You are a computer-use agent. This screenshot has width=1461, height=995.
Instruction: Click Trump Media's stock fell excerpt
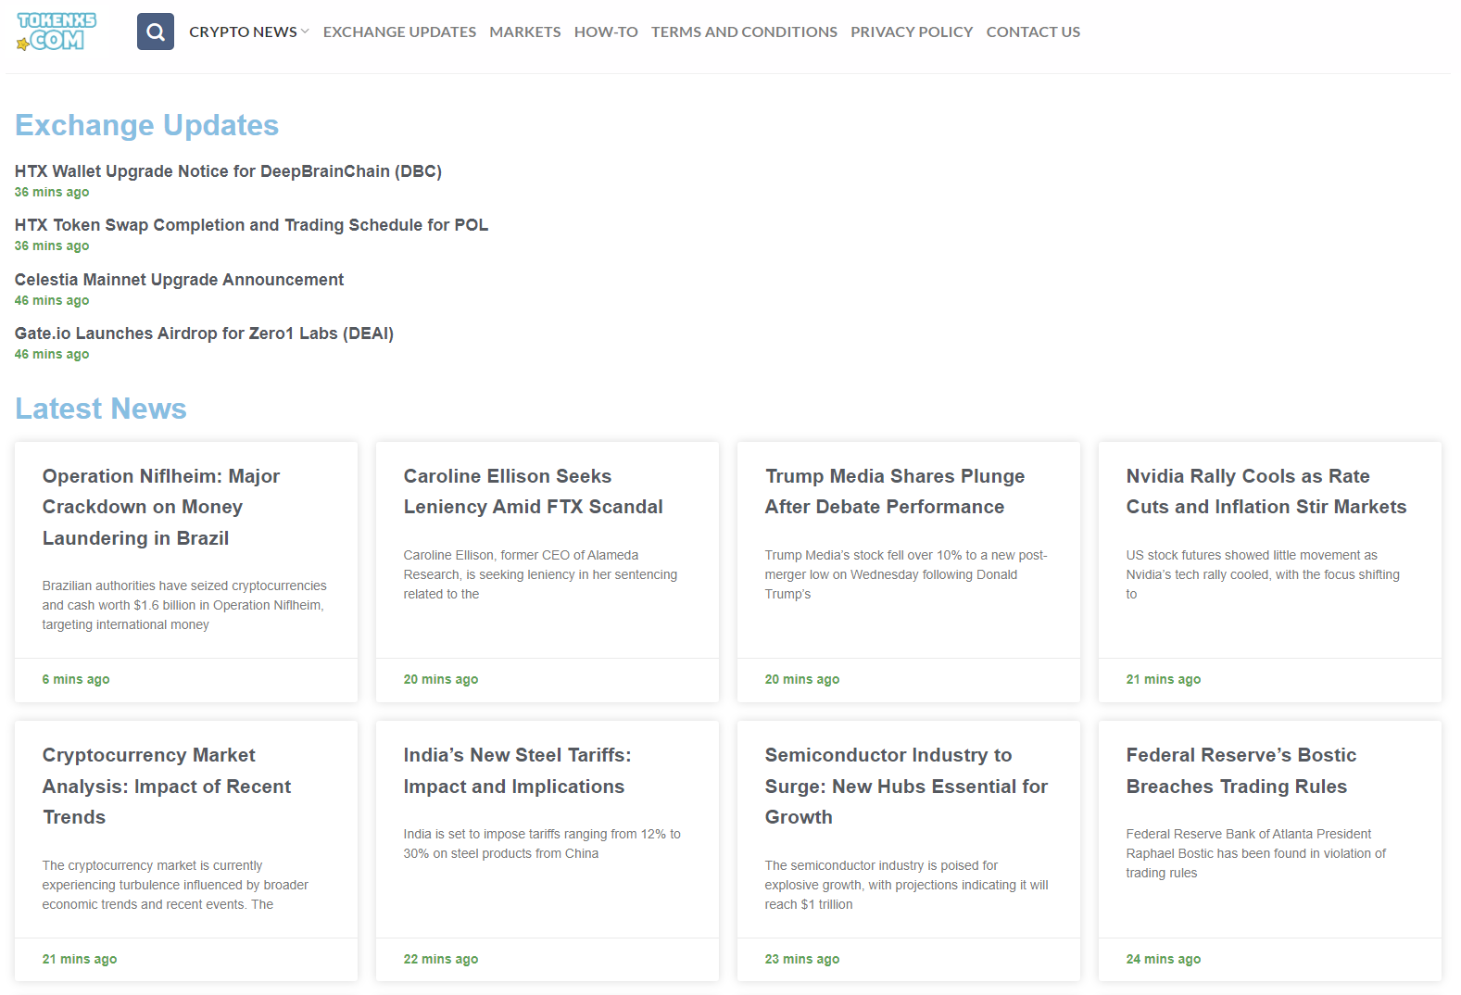point(906,574)
